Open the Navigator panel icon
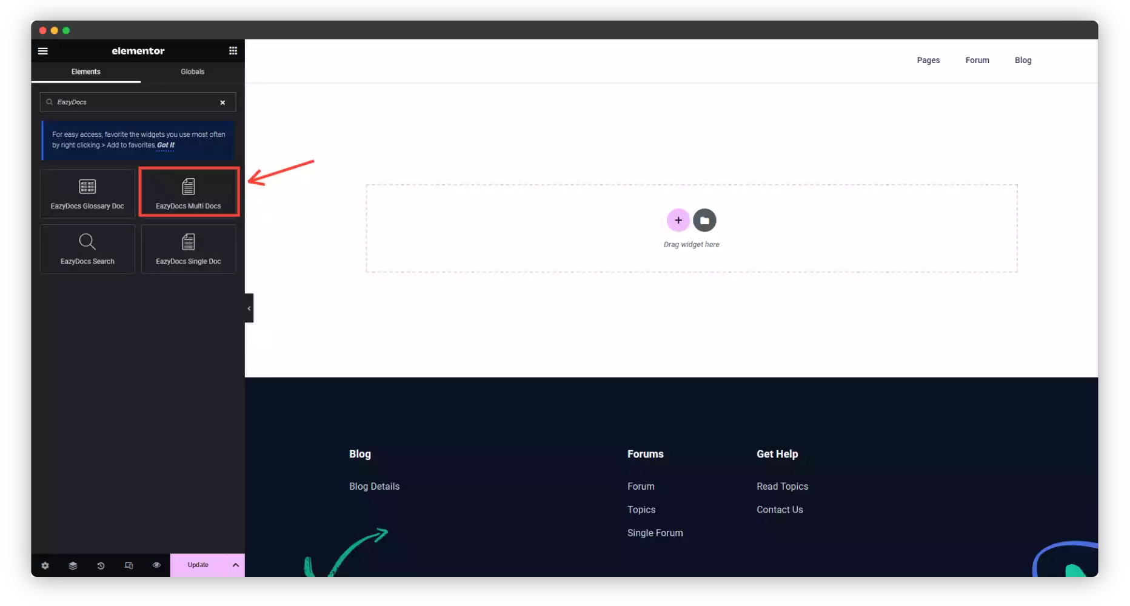 point(73,565)
